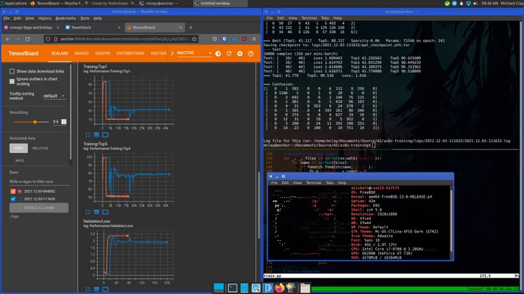The height and width of the screenshot is (294, 524).
Task: Set horizontal axis to RELATIVE
Action: click(40, 149)
